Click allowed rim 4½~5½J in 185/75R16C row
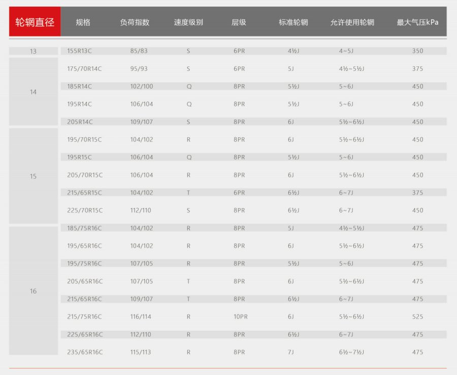The image size is (457, 375). coord(351,228)
